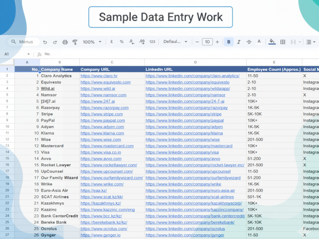
Task: Open the https://eaa.kz/ link
Action: coord(93,191)
